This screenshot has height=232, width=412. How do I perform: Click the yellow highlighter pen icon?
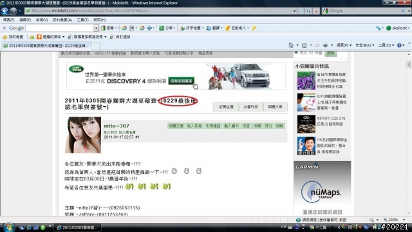tap(254, 28)
